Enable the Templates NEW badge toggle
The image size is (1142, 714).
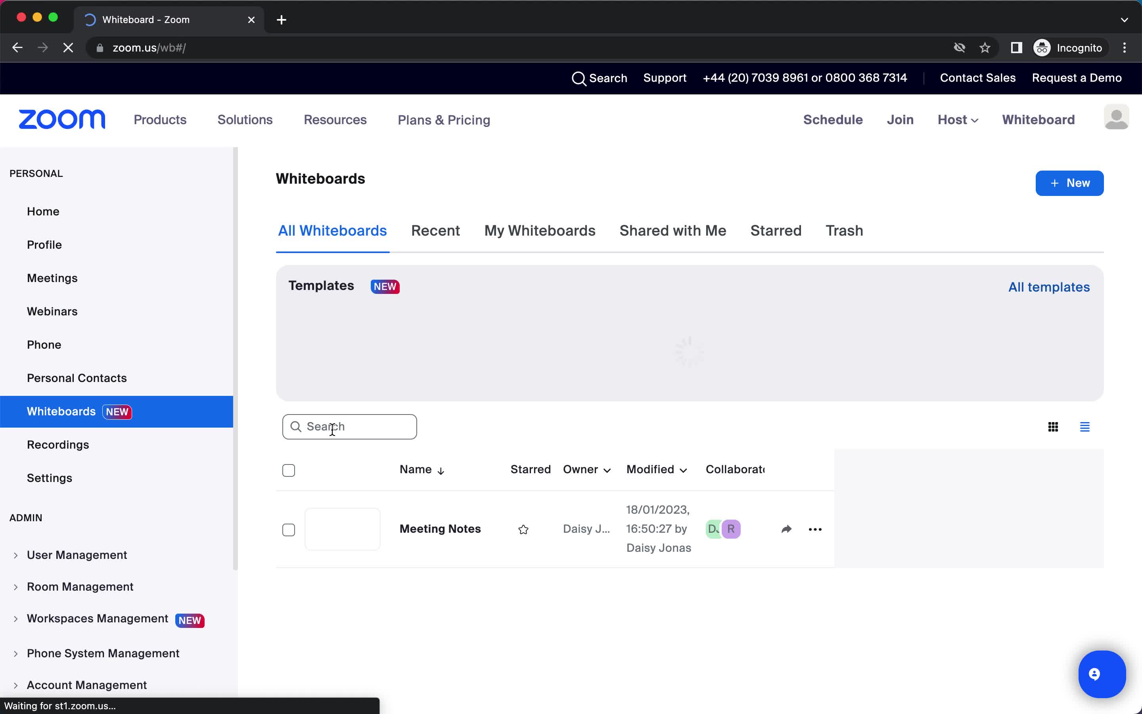click(384, 286)
